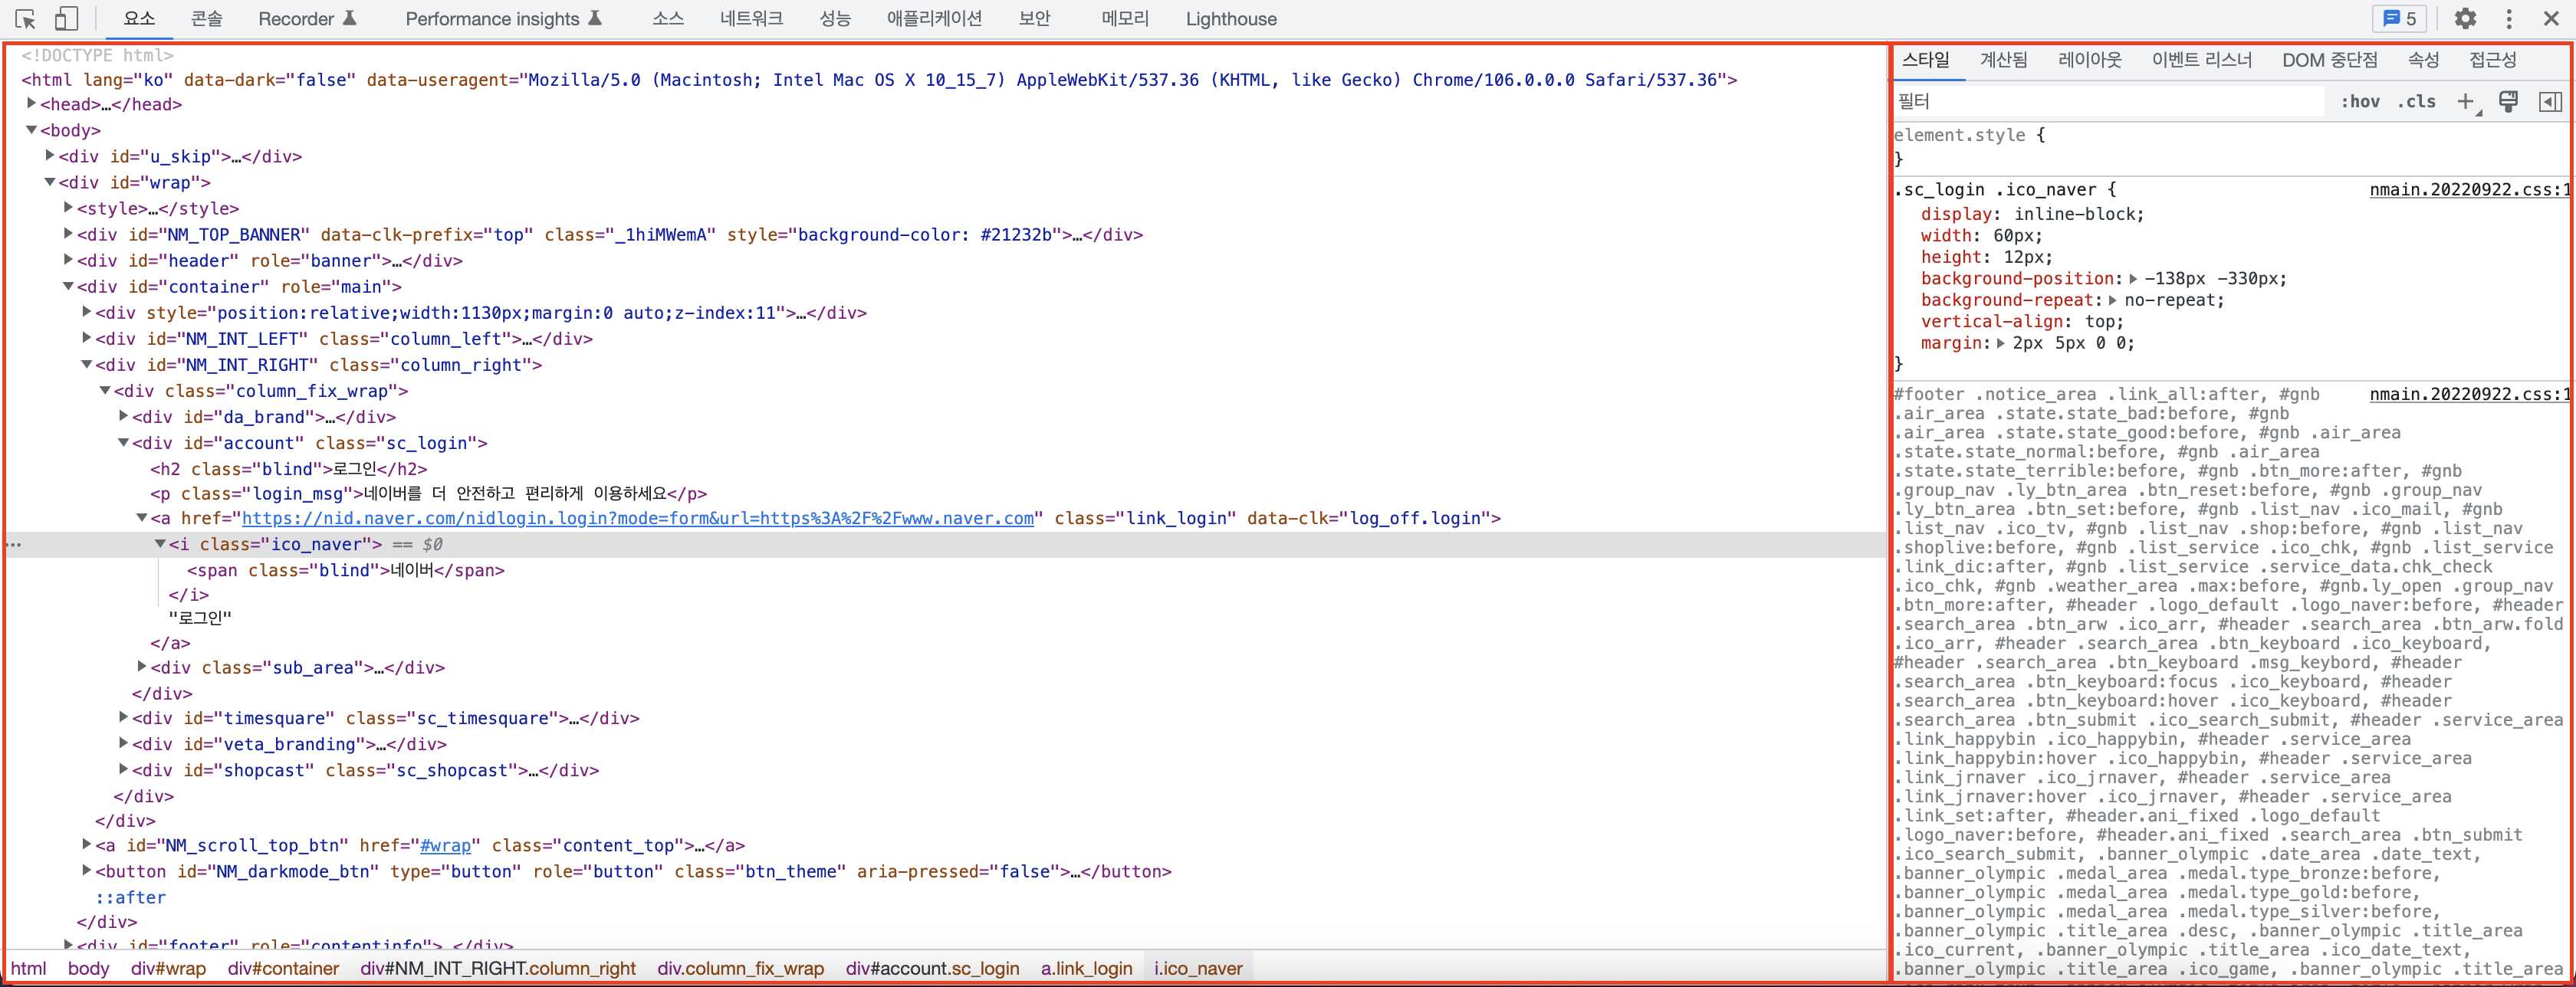Expand the head element node
The width and height of the screenshot is (2576, 987).
[x=31, y=104]
